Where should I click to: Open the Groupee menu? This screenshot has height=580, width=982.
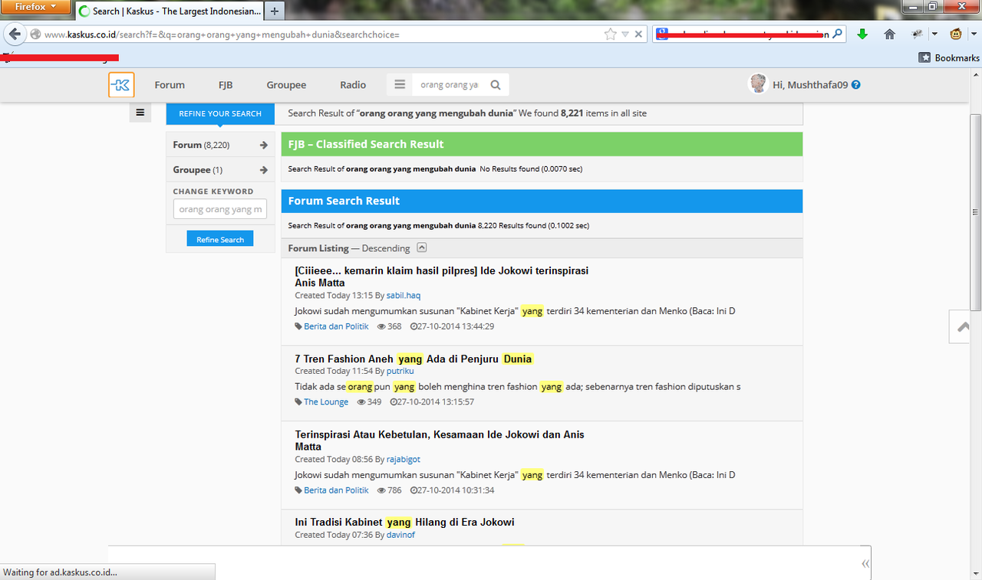coord(286,85)
